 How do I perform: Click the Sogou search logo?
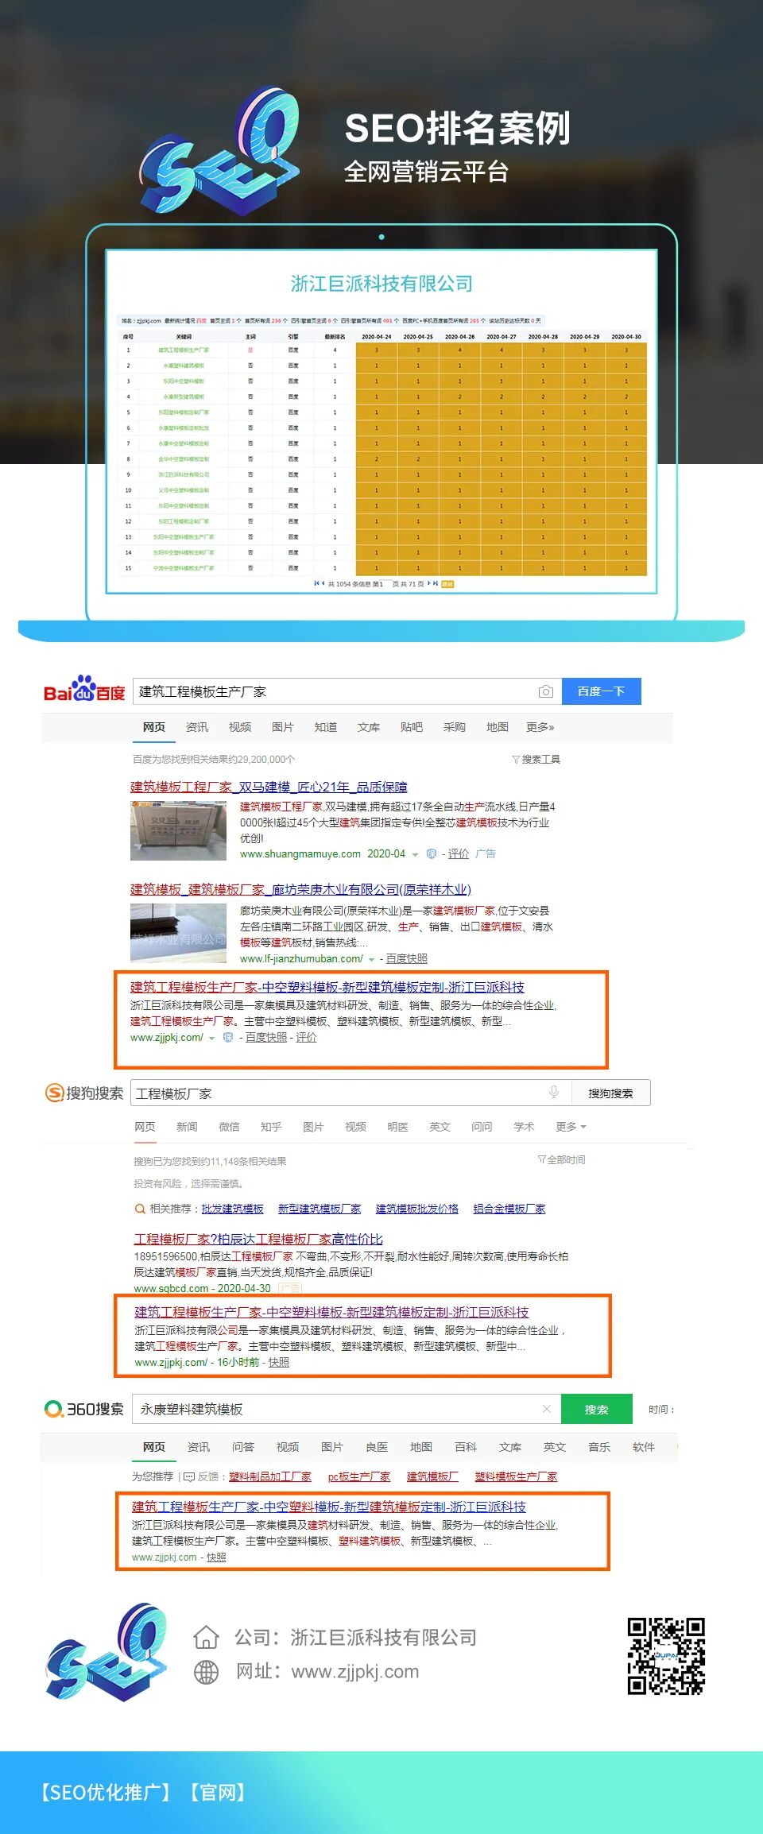[84, 1093]
